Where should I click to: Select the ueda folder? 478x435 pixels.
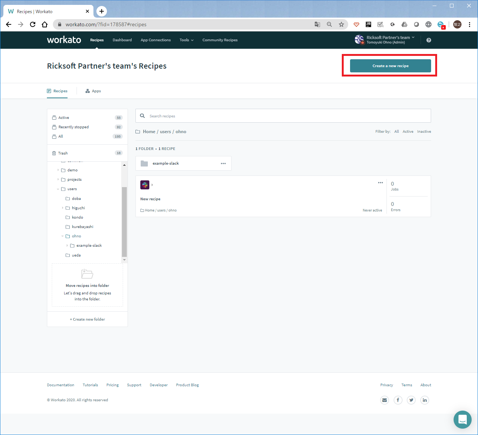coord(76,255)
